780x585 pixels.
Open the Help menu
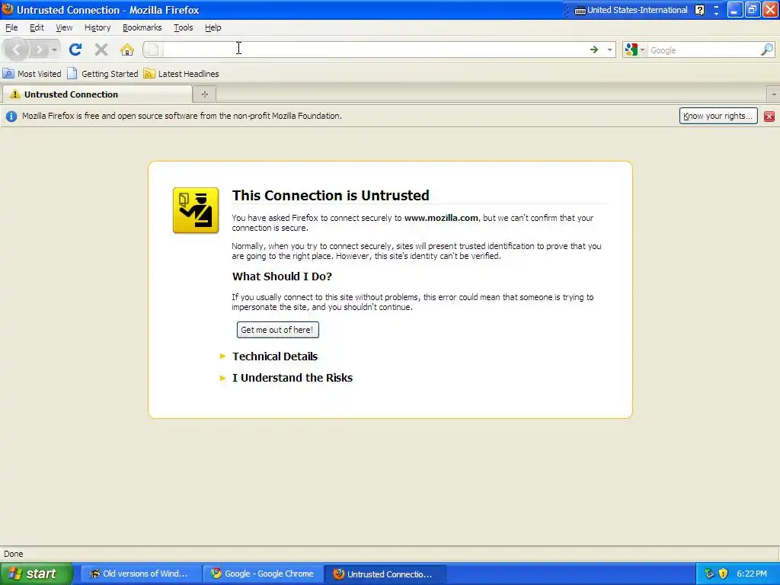coord(213,27)
